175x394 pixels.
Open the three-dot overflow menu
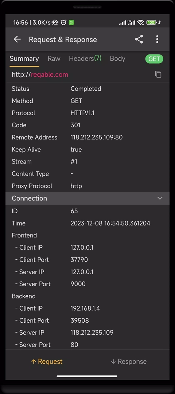coord(157,39)
